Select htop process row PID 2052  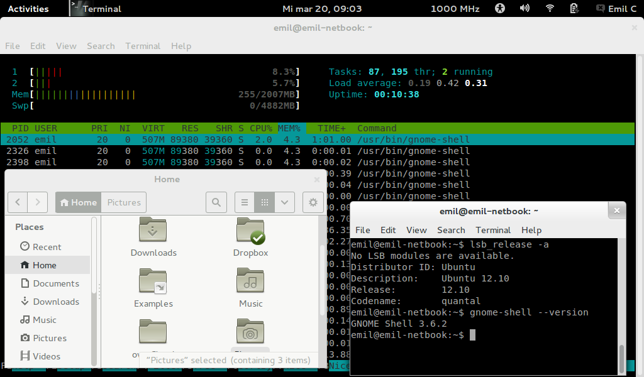pyautogui.click(x=318, y=139)
